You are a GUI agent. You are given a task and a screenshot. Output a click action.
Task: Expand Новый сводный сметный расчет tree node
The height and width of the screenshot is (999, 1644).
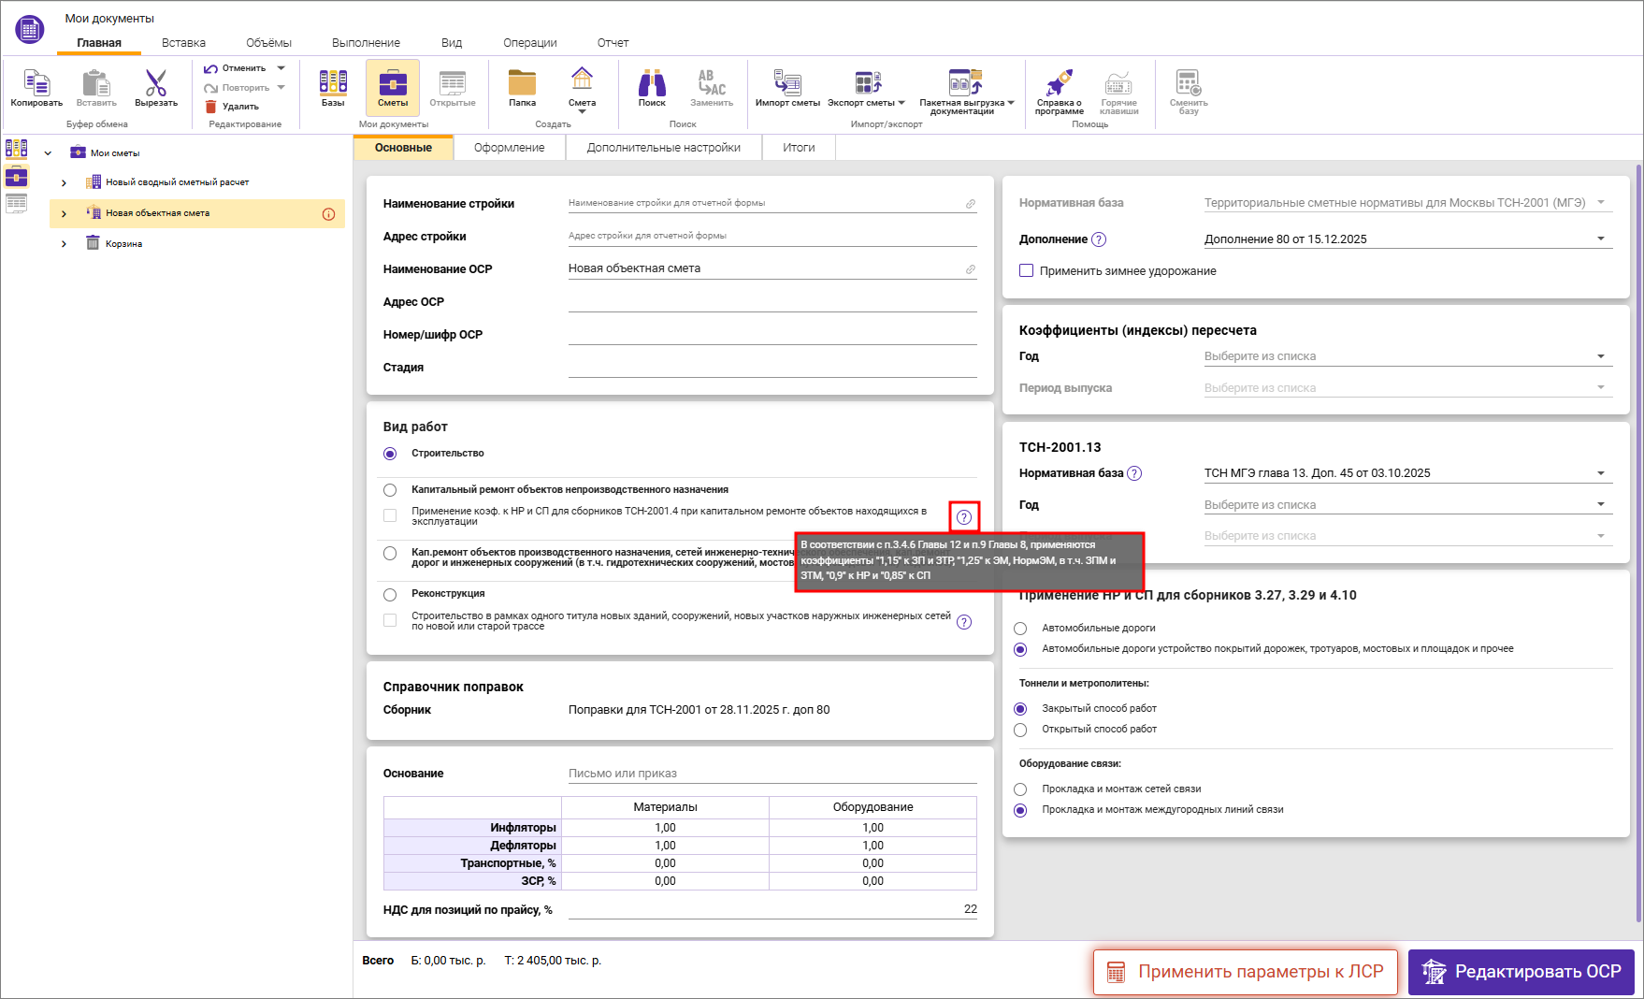(x=64, y=183)
